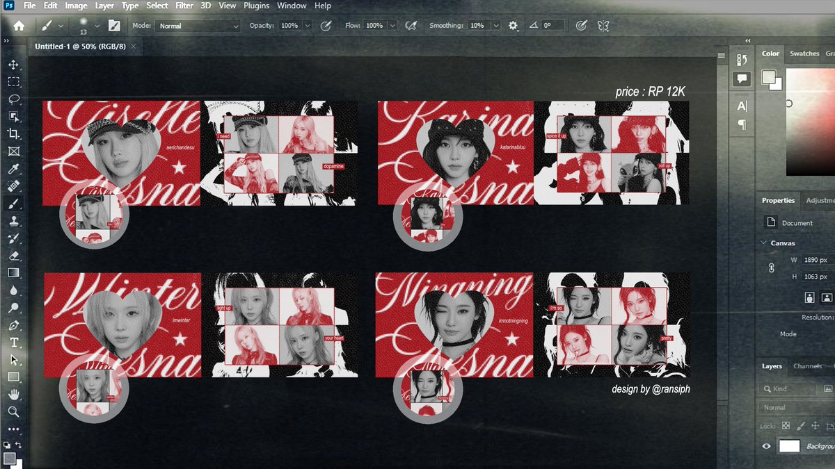The image size is (835, 469).
Task: Toggle lock image pixels in Layers
Action: (800, 425)
